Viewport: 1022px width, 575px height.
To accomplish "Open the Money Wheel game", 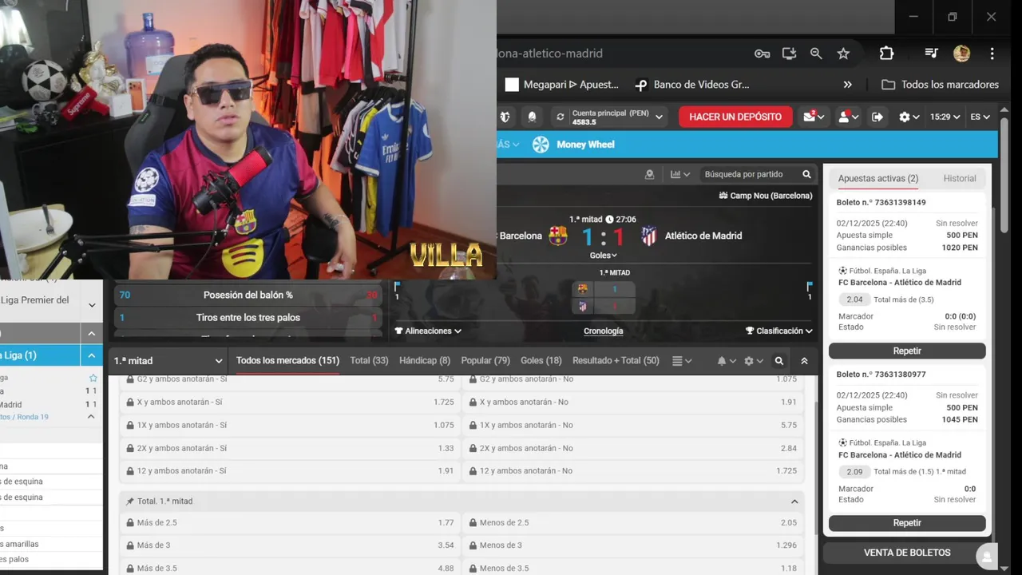I will pyautogui.click(x=574, y=145).
